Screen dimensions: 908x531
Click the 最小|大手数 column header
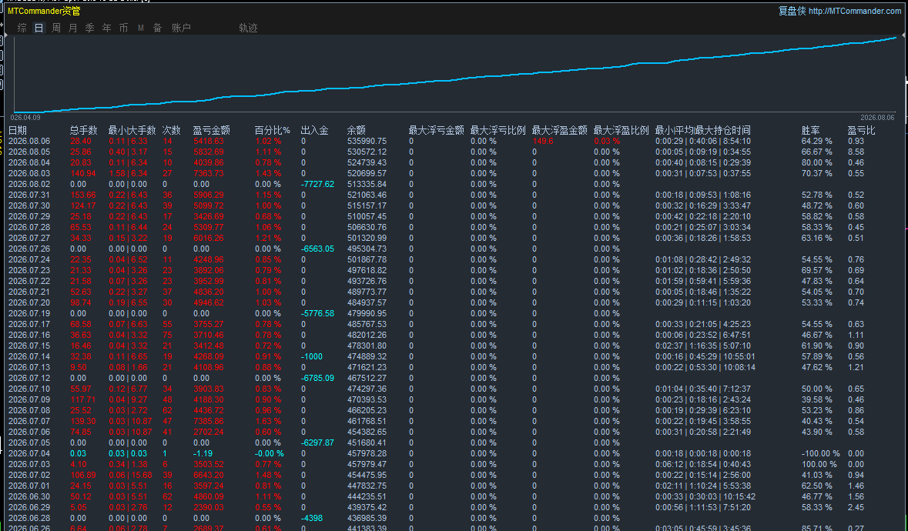132,130
